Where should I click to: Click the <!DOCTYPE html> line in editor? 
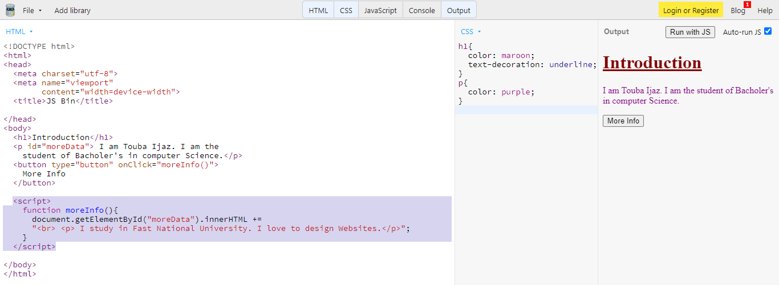(x=39, y=46)
